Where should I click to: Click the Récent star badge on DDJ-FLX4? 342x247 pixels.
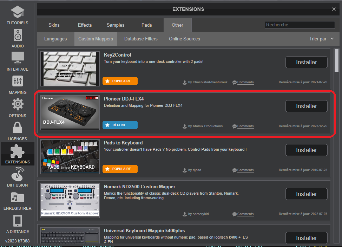pos(107,125)
